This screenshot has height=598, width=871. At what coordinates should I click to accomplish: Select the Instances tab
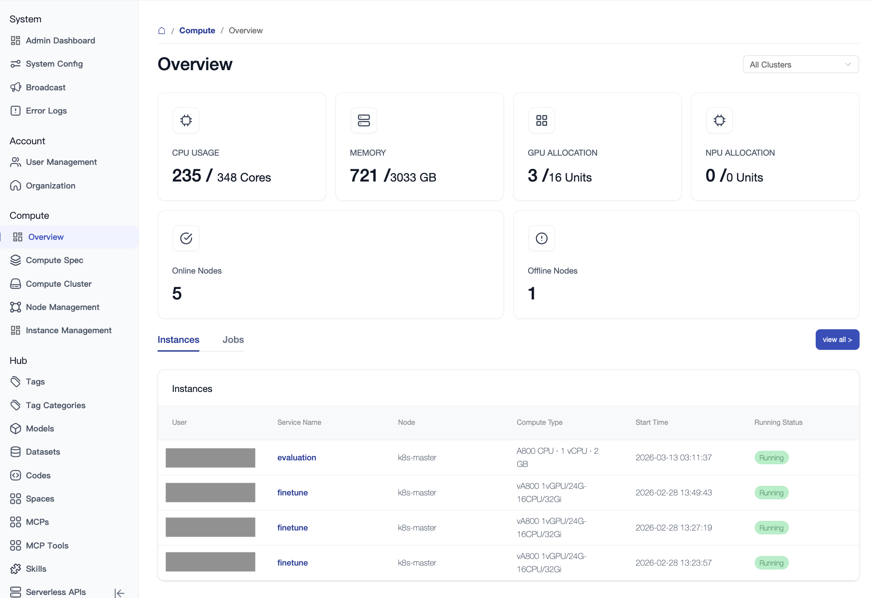click(178, 340)
